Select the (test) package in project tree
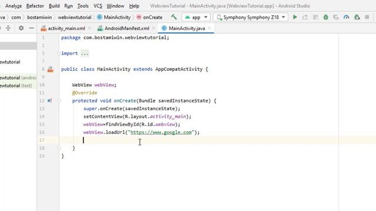This screenshot has height=211, width=376. (x=16, y=86)
